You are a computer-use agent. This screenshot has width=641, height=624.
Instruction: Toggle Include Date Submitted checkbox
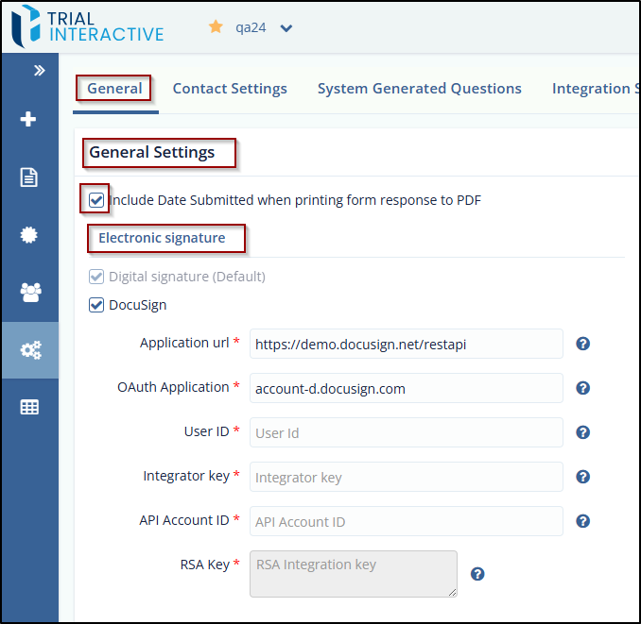pos(96,200)
